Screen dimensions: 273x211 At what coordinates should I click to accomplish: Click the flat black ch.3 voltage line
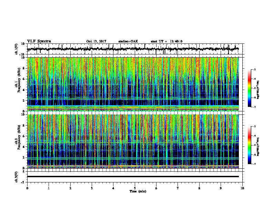pyautogui.click(x=133, y=177)
